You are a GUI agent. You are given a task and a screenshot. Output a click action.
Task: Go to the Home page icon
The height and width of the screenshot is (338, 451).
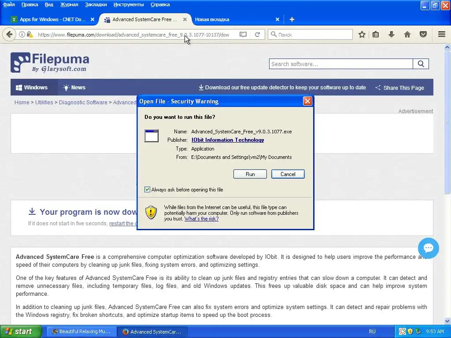tap(407, 34)
